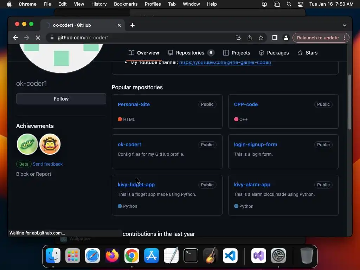Open the Profiles menu
This screenshot has height=270, width=360.
pos(153,4)
